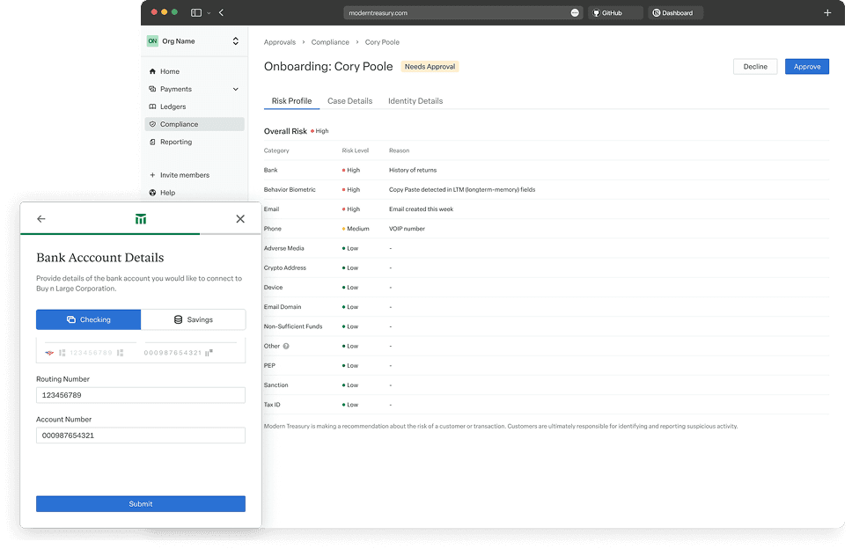This screenshot has height=549, width=852.
Task: Click the Tax ID category label
Action: (x=272, y=405)
